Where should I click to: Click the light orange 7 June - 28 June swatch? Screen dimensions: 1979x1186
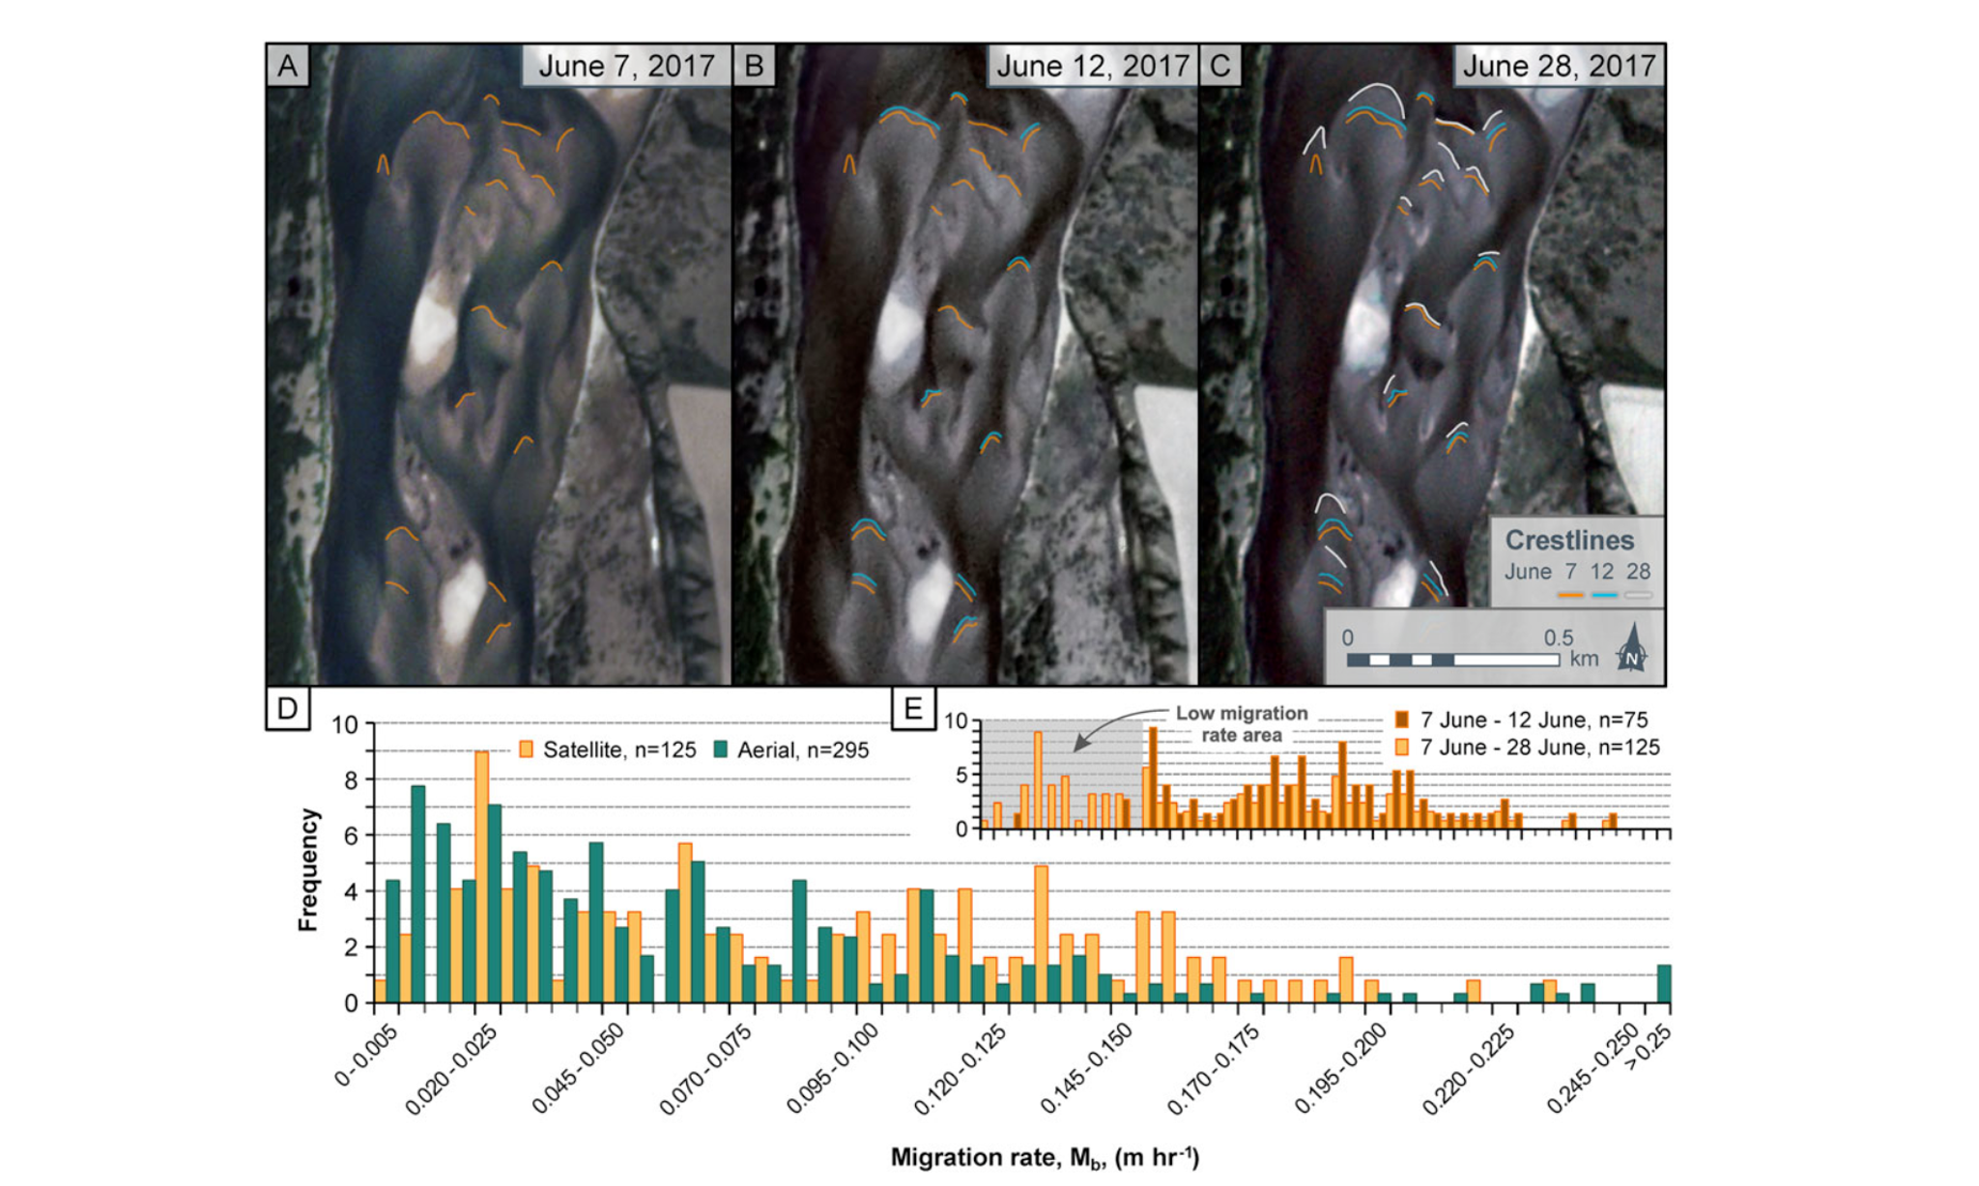coord(1403,747)
